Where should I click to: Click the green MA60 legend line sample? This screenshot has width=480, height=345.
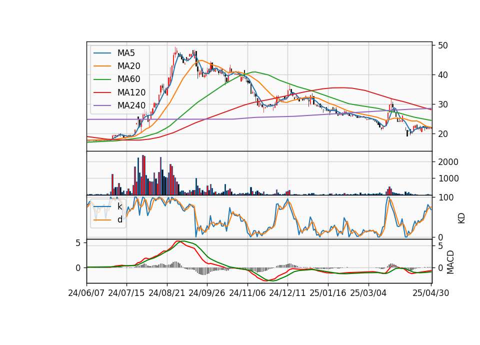coord(102,79)
